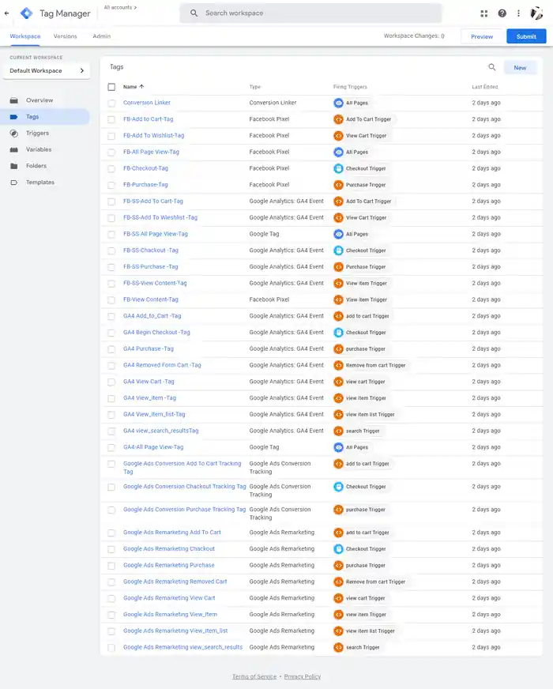This screenshot has height=689, width=553.
Task: Open the three-dot more options menu
Action: (518, 13)
